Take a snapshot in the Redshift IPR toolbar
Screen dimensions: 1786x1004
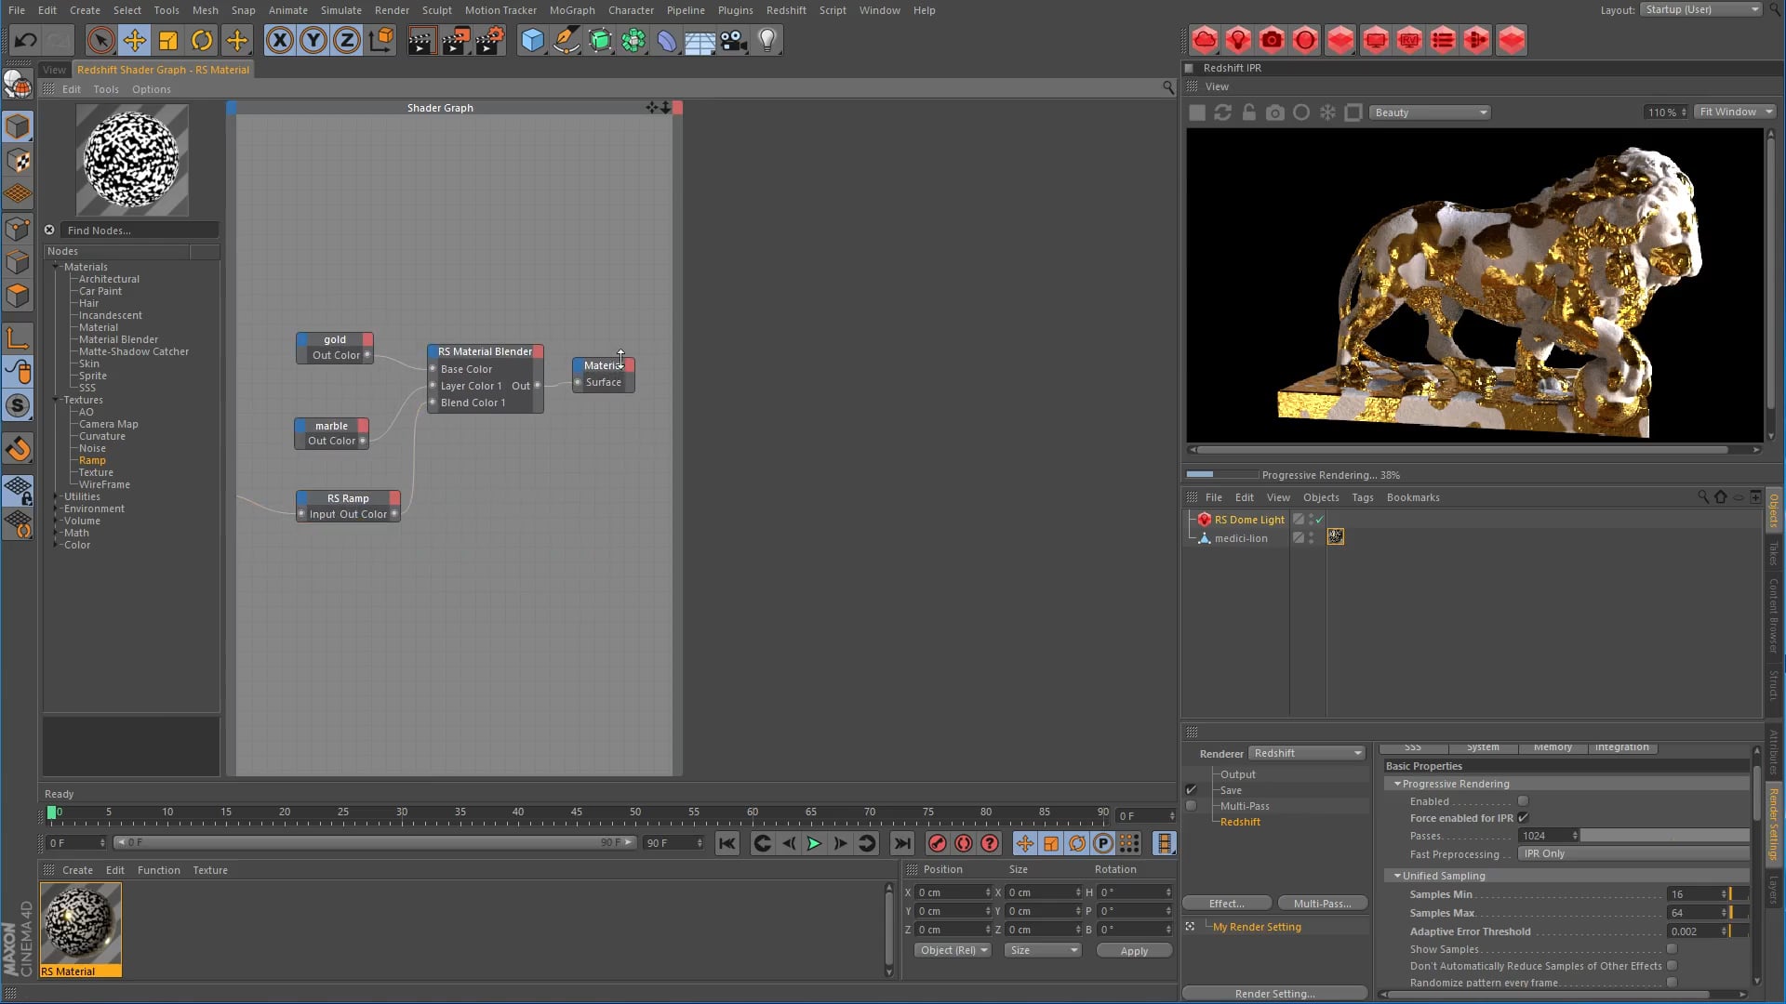click(x=1275, y=112)
